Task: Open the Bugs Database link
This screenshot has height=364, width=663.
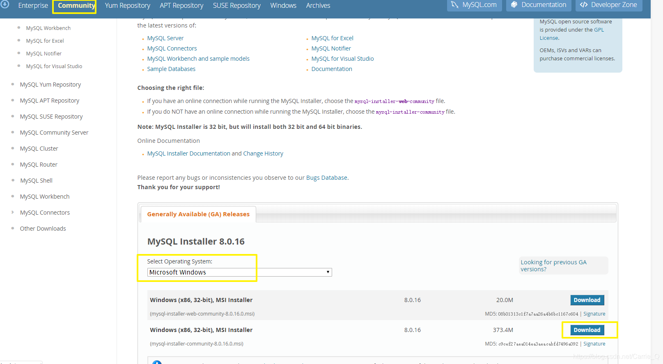Action: [327, 178]
